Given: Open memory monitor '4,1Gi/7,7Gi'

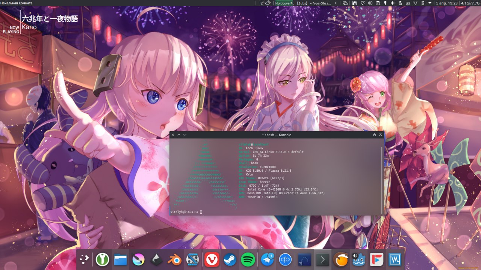Looking at the screenshot, I should 471,3.
